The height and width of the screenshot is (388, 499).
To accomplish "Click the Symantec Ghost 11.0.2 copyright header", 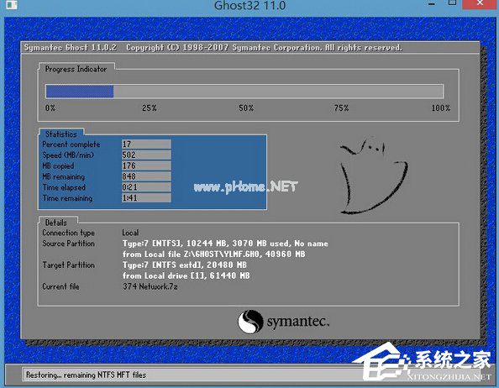I will click(213, 48).
